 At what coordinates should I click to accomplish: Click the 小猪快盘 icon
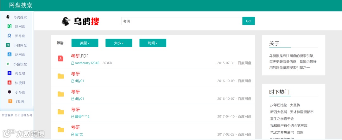point(8,64)
